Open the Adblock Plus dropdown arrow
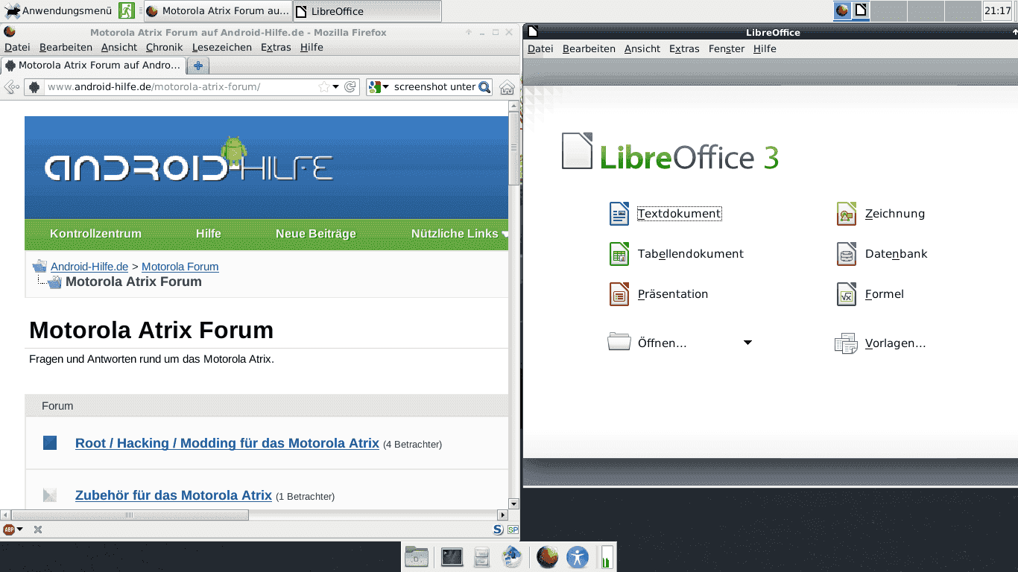Screen dimensions: 1018x572 19,530
